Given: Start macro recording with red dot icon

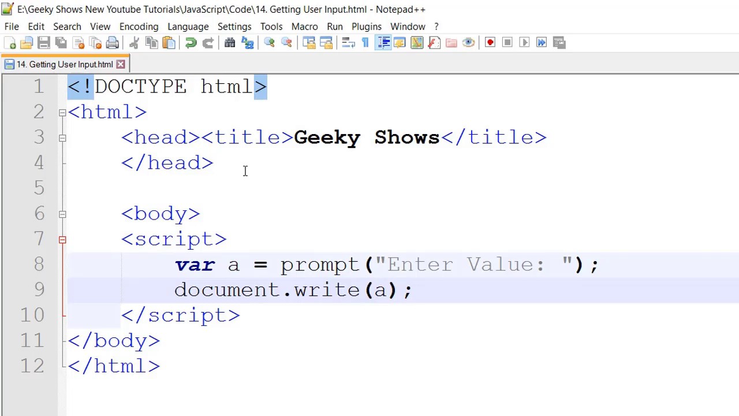Looking at the screenshot, I should (x=490, y=43).
